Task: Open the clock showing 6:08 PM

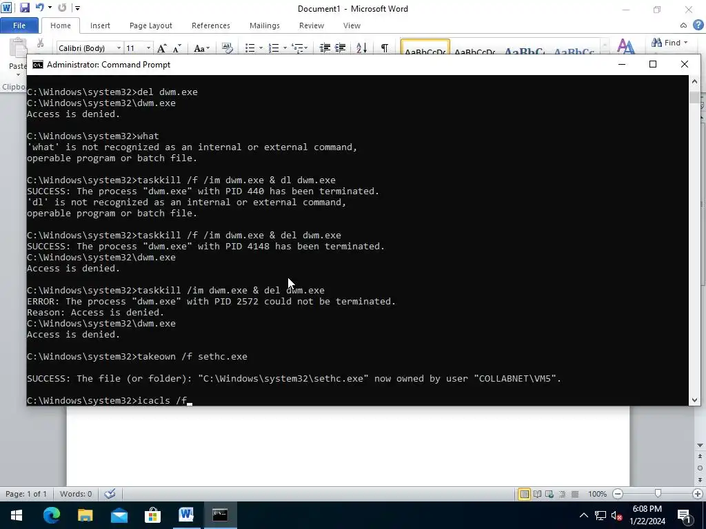Action: click(647, 515)
